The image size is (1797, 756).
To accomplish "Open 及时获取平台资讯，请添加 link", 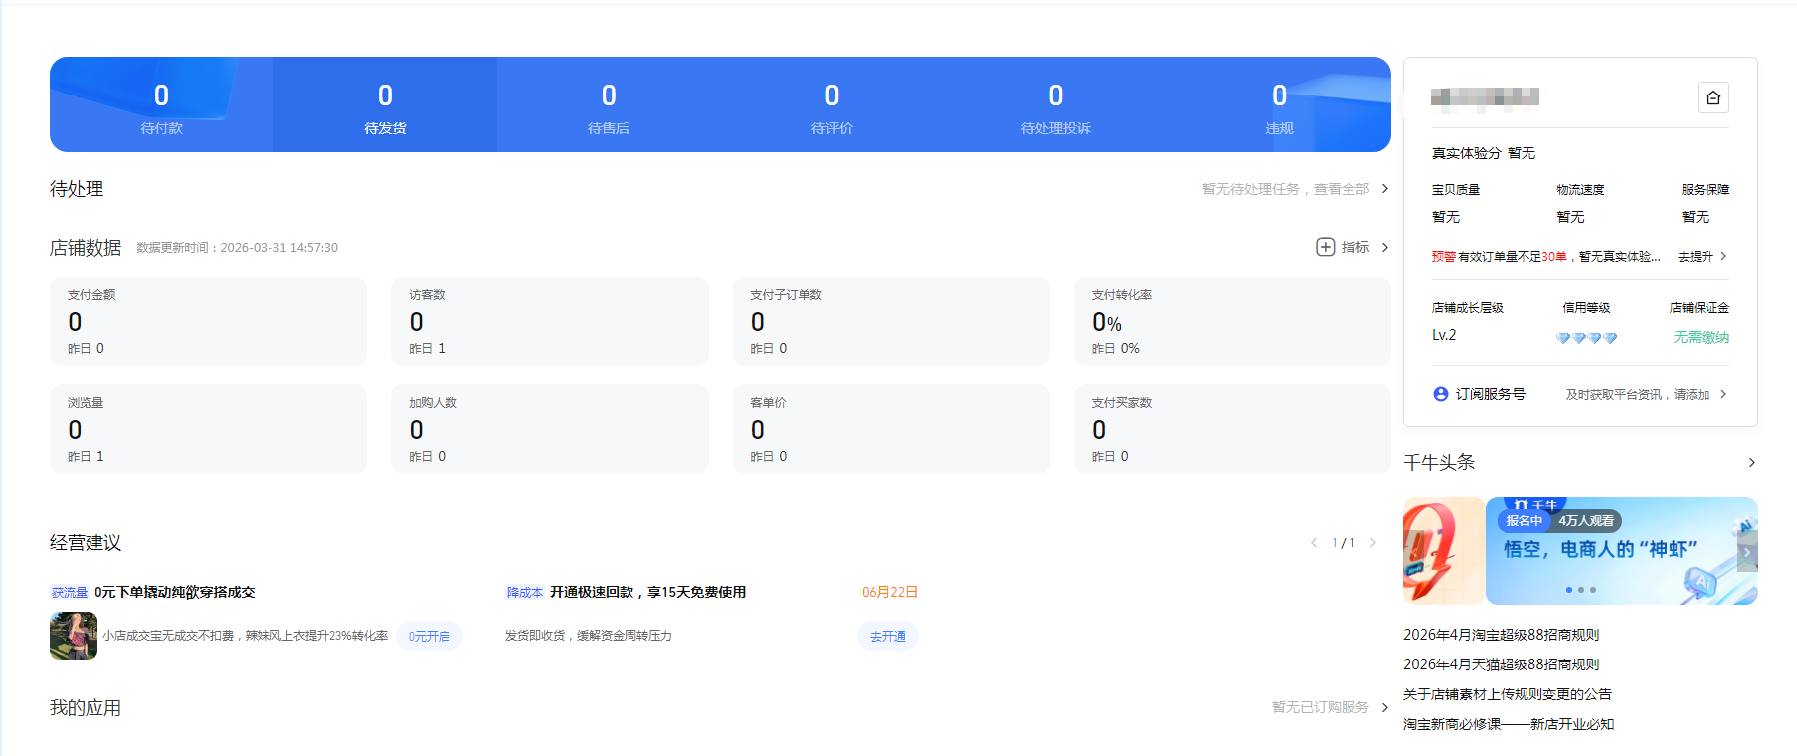I will click(1637, 394).
